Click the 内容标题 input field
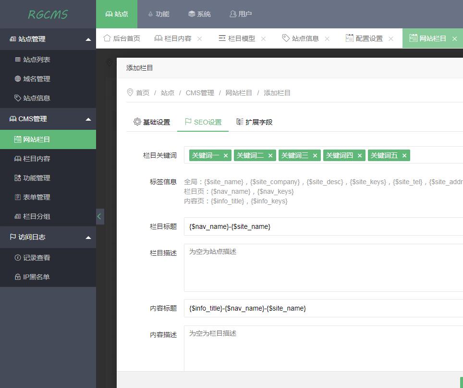Viewport: 463px width, 388px height. click(323, 308)
